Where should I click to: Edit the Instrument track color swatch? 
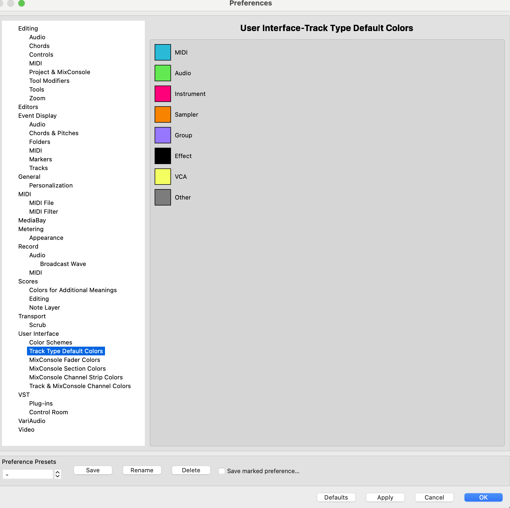click(163, 93)
